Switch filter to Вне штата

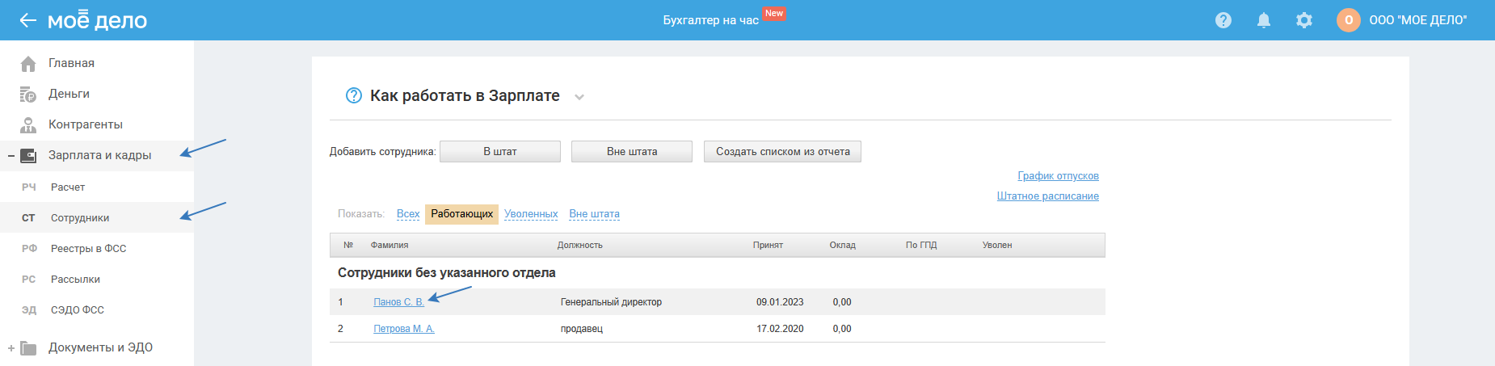(594, 214)
